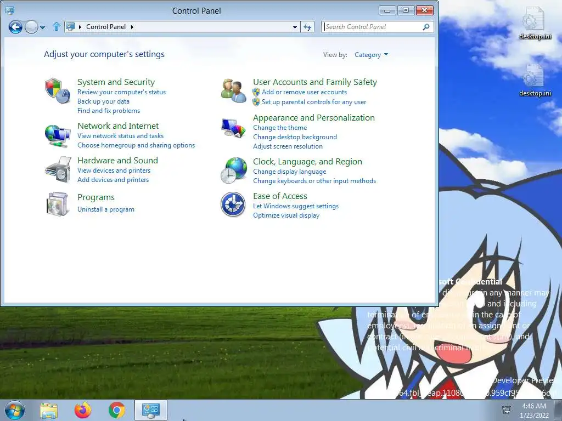Open Review your computer's status
Image resolution: width=562 pixels, height=421 pixels.
click(121, 92)
